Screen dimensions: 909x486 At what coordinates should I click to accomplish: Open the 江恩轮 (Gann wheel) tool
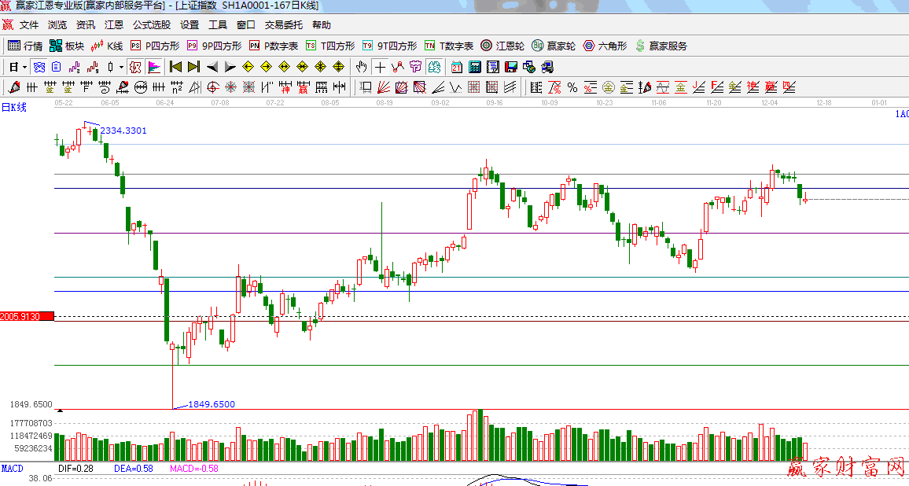pyautogui.click(x=502, y=46)
